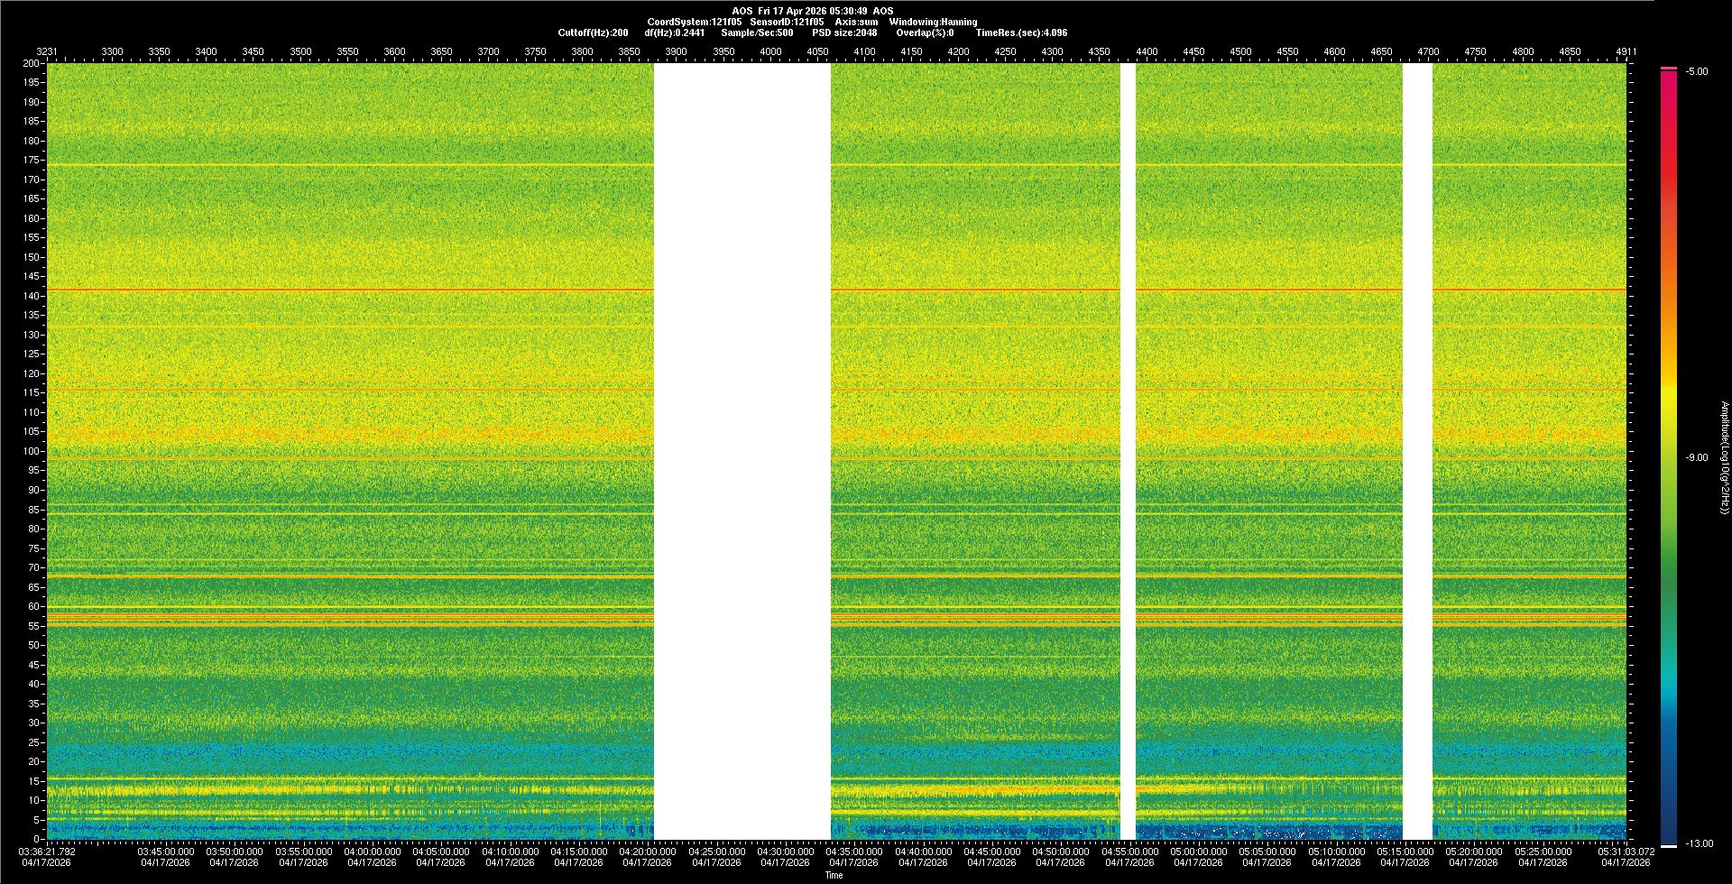Click the 05:00:00.000 time axis tick label
The image size is (1732, 884).
pyautogui.click(x=1199, y=852)
